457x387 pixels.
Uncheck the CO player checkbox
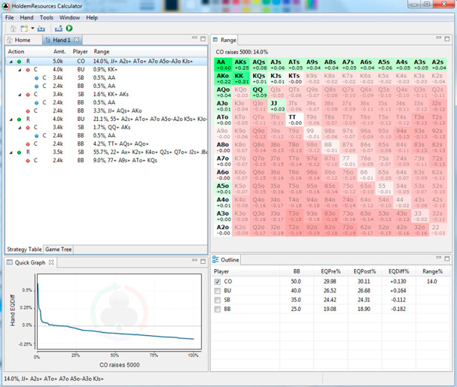pyautogui.click(x=217, y=282)
